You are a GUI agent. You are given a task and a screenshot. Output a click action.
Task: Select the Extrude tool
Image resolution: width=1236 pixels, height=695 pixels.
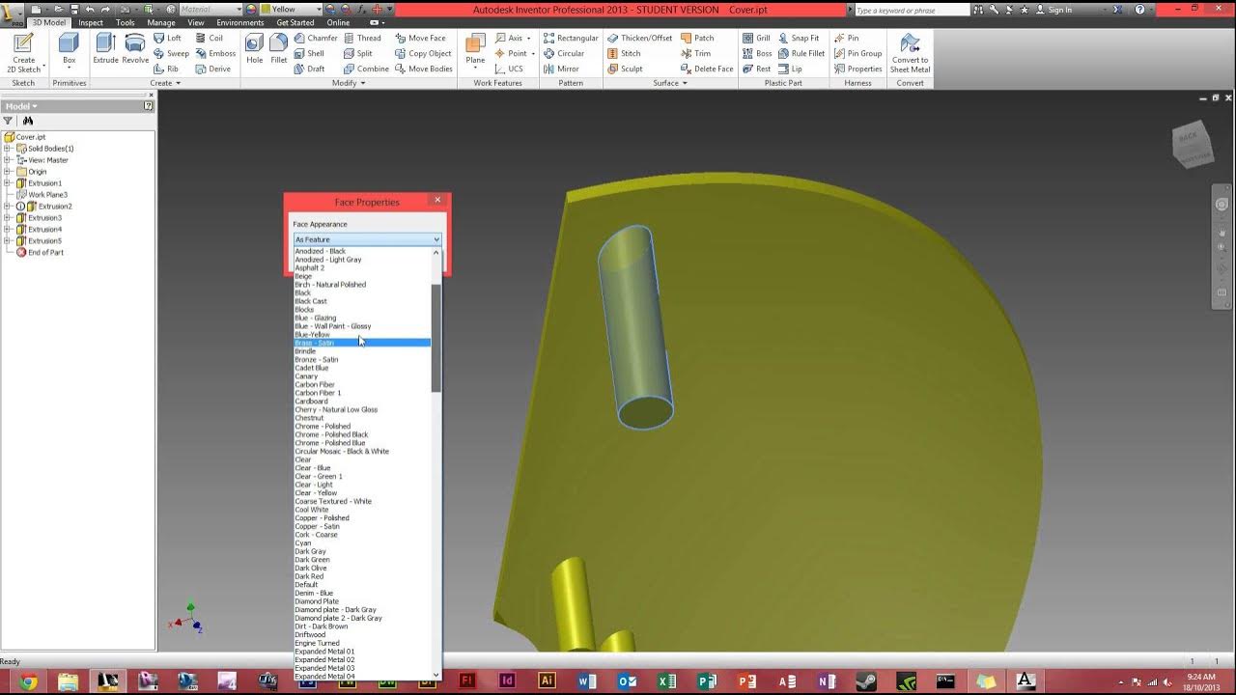105,49
